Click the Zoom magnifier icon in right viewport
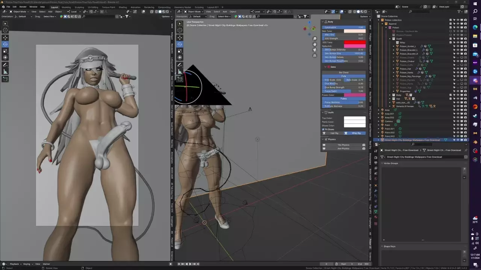This screenshot has width=481, height=270. (315, 39)
